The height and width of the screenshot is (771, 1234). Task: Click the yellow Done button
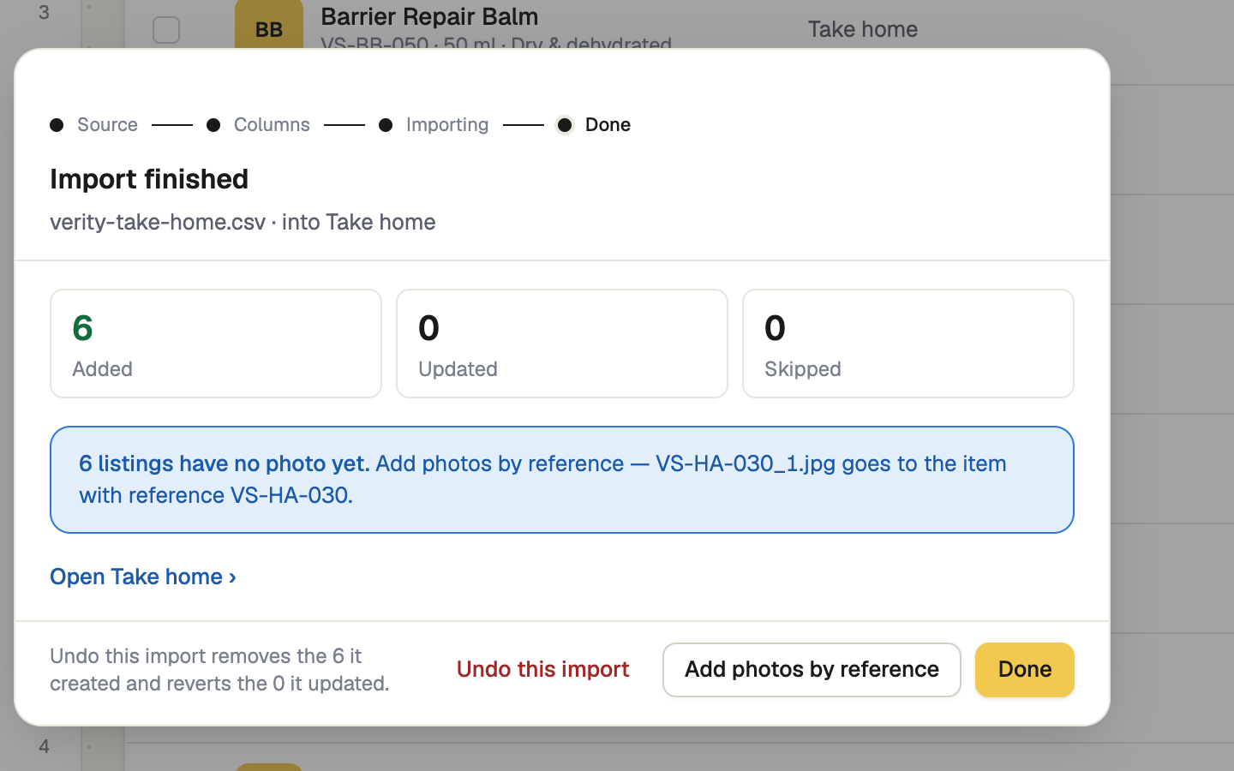pos(1024,669)
